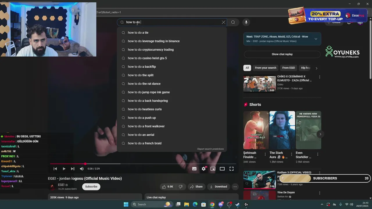Viewport: 372px width, 209px height.
Task: Open options menu for Yine De Dayan
Action: (320, 193)
